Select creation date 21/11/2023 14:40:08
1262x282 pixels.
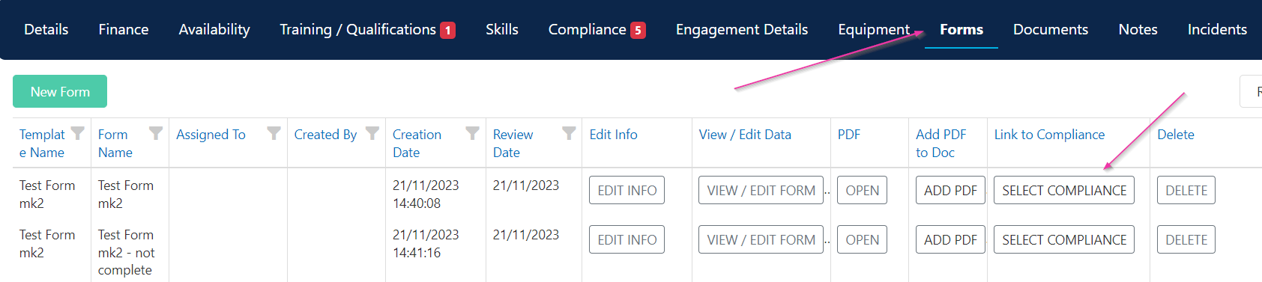coord(426,194)
